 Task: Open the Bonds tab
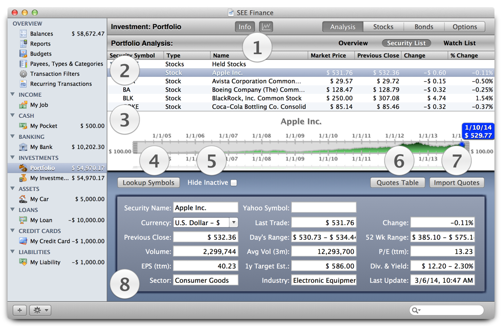(x=424, y=27)
